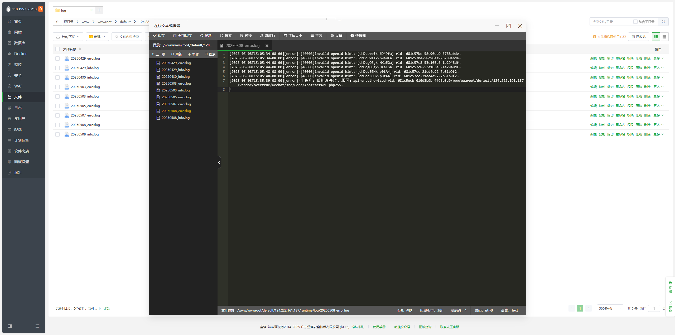Show 快捷键 keyboard shortcuts help
Image resolution: width=675 pixels, height=335 pixels.
[x=358, y=36]
